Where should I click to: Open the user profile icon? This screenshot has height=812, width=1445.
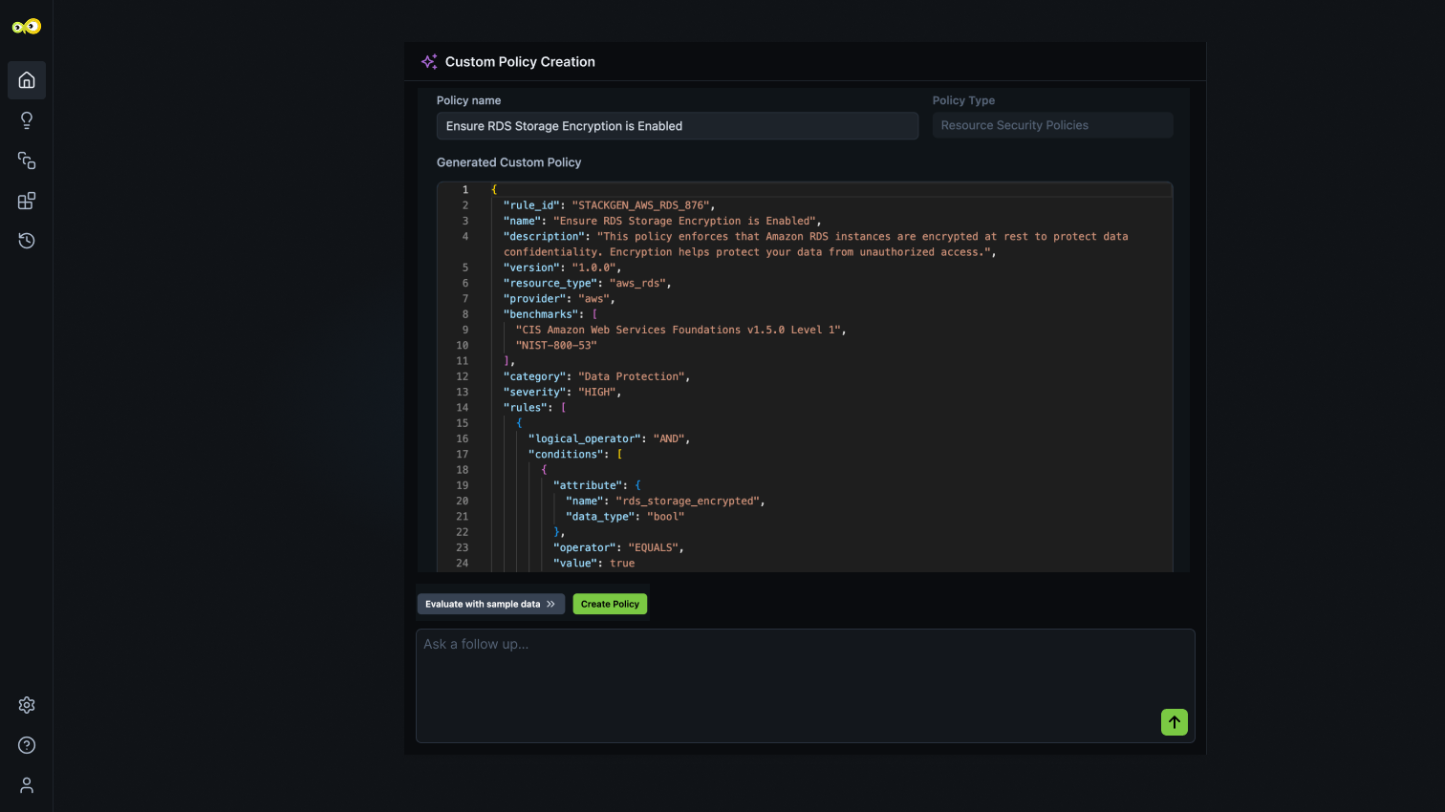[x=26, y=785]
